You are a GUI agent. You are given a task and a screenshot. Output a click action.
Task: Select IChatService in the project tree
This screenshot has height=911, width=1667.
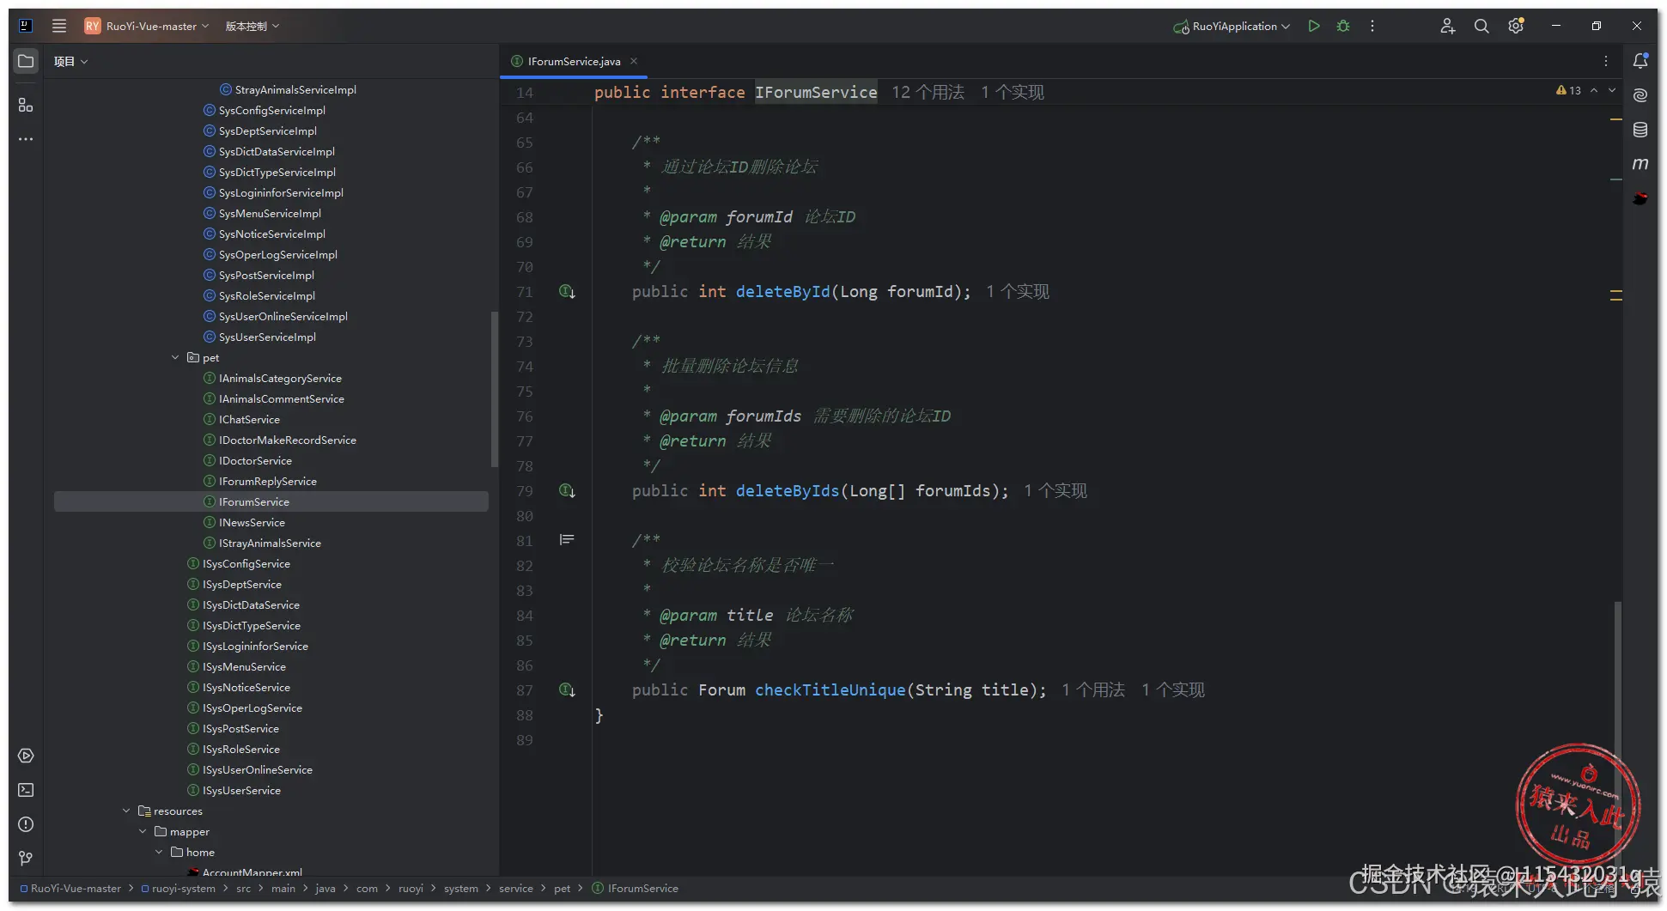(x=249, y=419)
